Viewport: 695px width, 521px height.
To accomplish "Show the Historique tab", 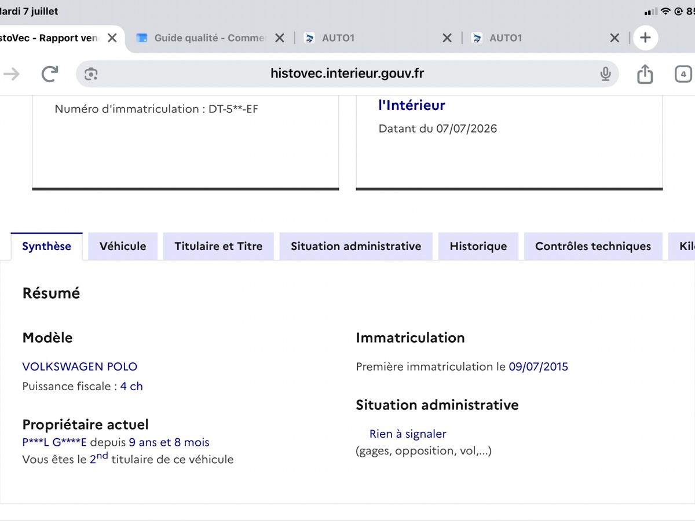I will tap(478, 247).
